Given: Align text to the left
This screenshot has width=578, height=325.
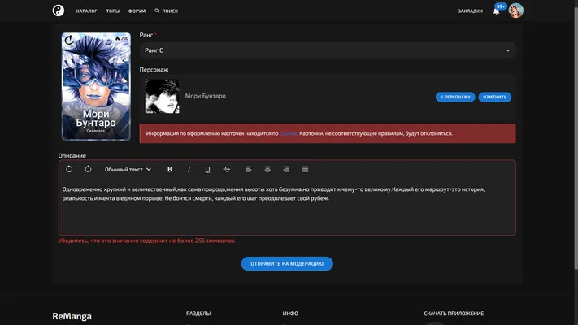Looking at the screenshot, I should pyautogui.click(x=249, y=169).
